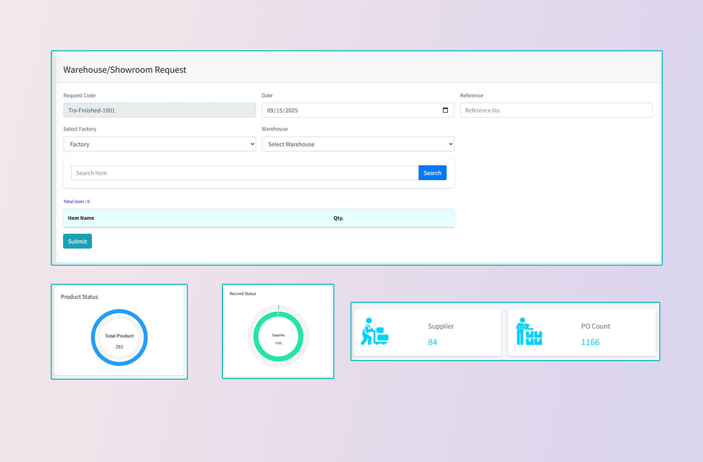Image resolution: width=703 pixels, height=462 pixels.
Task: Focus the Search Item text field
Action: pyautogui.click(x=245, y=173)
